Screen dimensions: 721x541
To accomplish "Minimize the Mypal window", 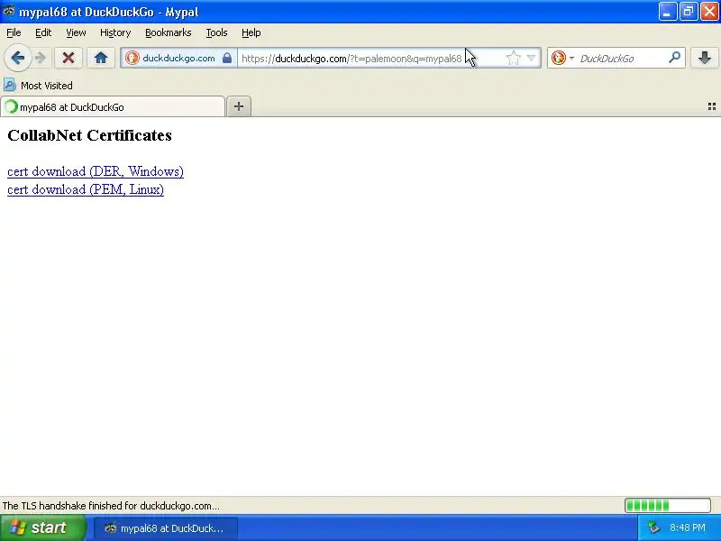I will point(667,12).
